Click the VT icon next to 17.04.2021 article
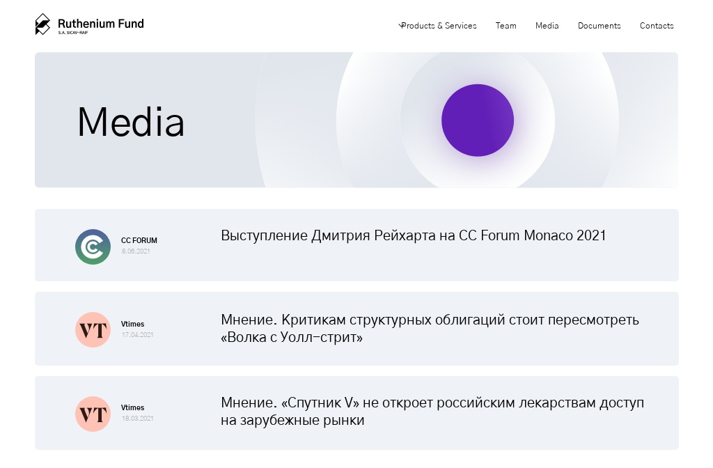 (x=93, y=330)
